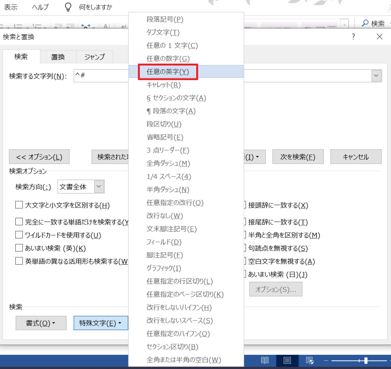Enable 大文字と小文字を区別する checkbox
Image resolution: width=391 pixels, height=369 pixels.
pyautogui.click(x=19, y=205)
